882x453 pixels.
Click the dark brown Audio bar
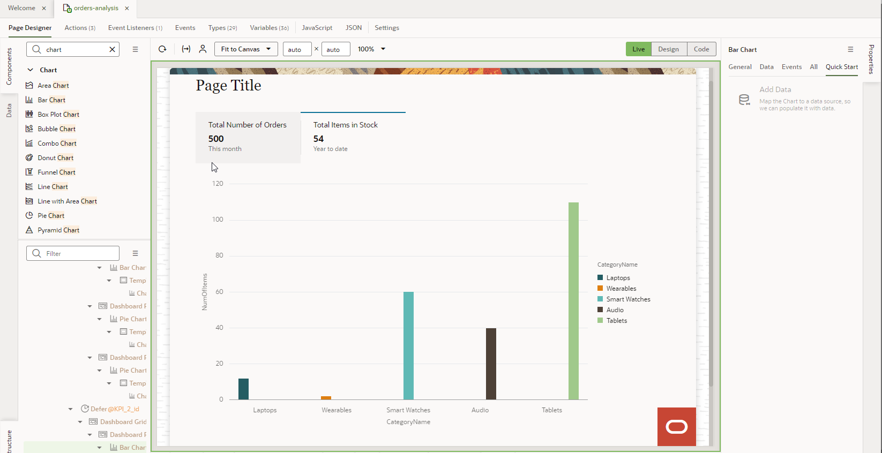(x=491, y=364)
